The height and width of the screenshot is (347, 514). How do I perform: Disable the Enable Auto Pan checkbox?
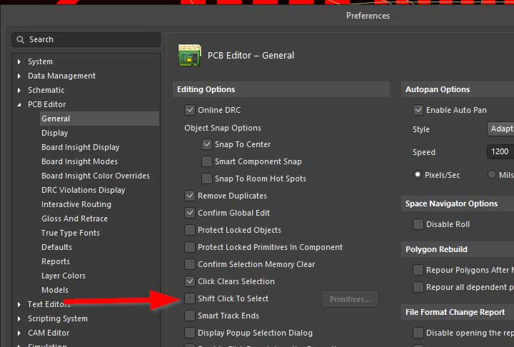coord(418,110)
